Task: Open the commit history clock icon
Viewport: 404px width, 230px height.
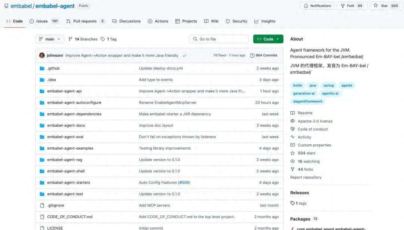Action: tap(252, 55)
